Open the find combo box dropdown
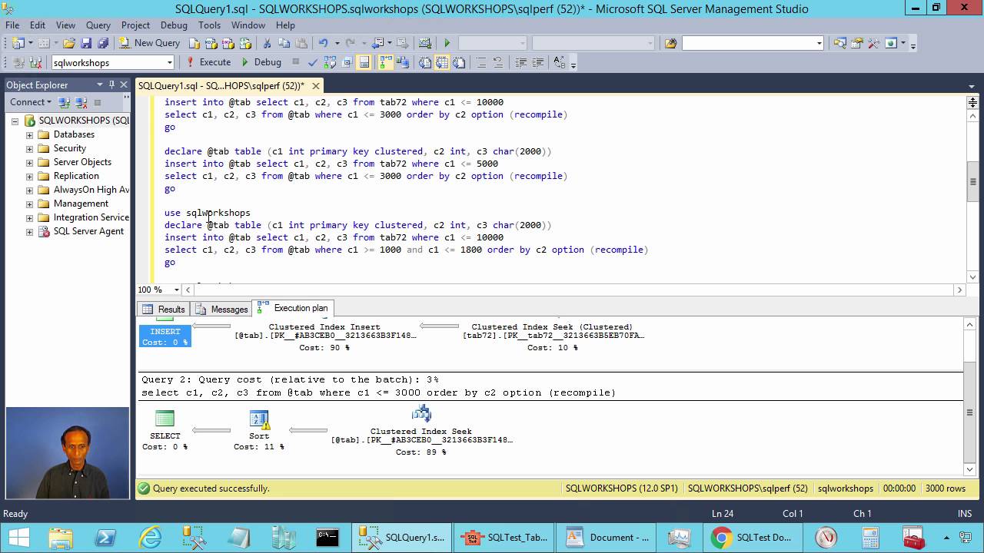 819,43
